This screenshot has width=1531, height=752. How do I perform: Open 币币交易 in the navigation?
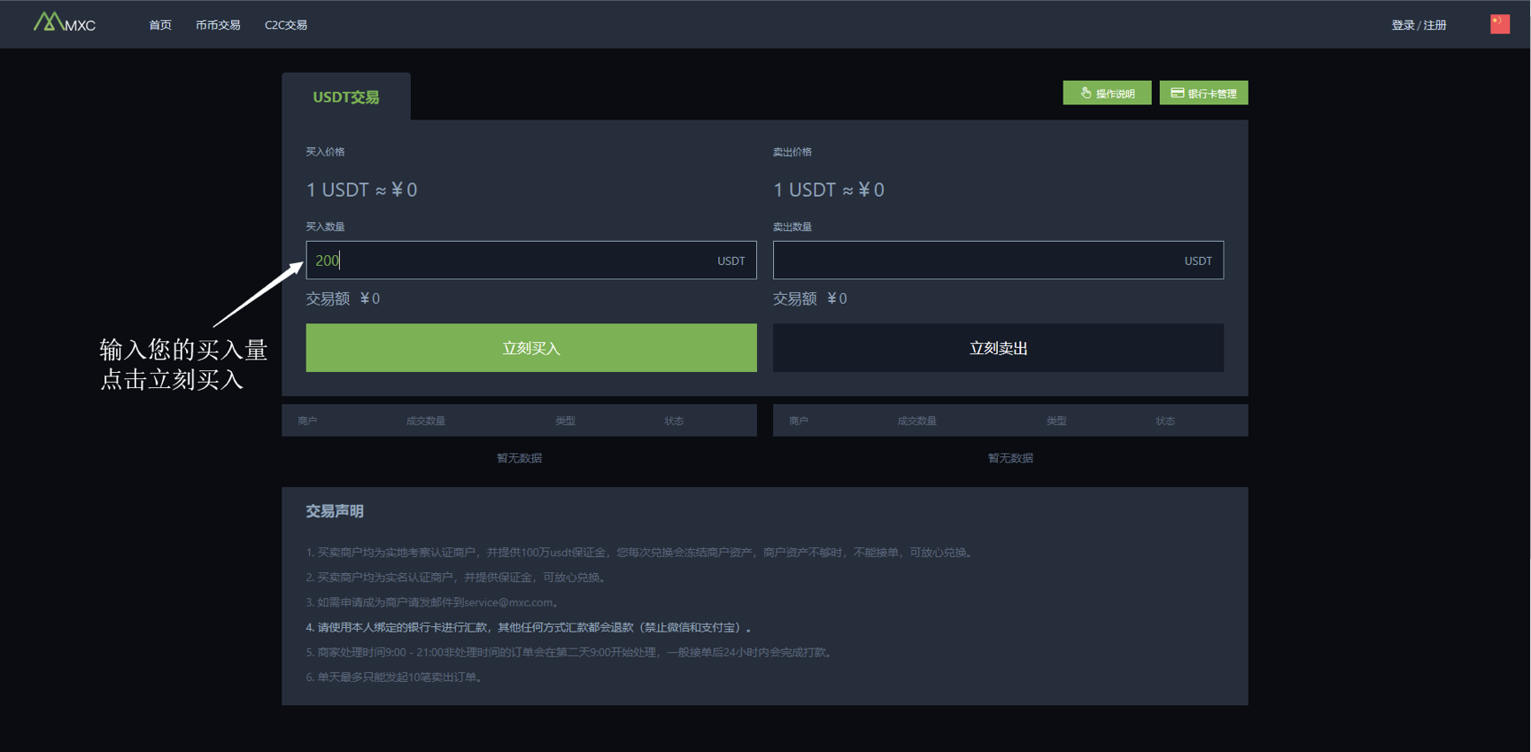click(218, 25)
